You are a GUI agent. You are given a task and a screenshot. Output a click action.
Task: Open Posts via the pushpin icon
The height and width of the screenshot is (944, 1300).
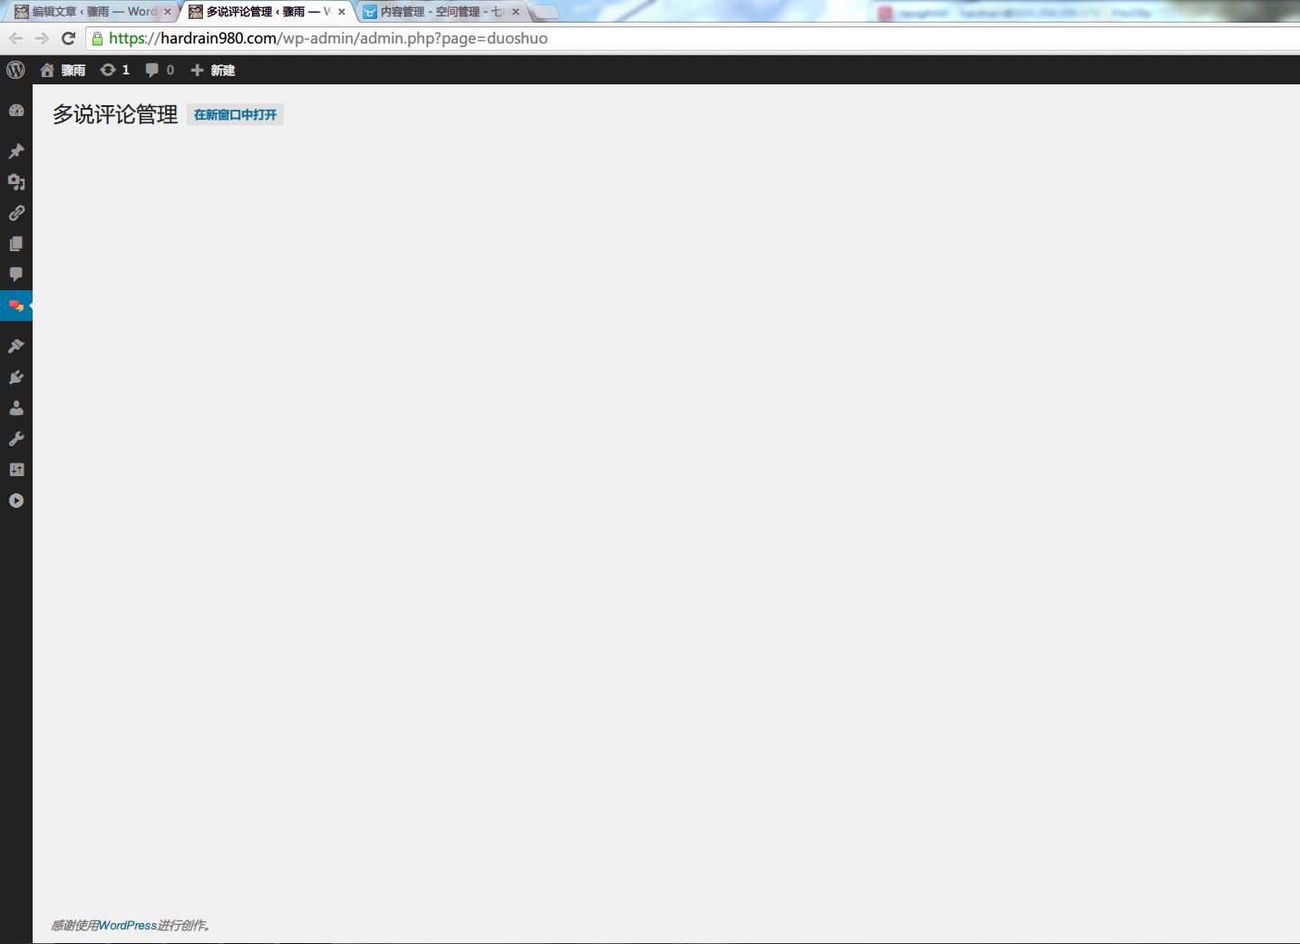pos(16,151)
